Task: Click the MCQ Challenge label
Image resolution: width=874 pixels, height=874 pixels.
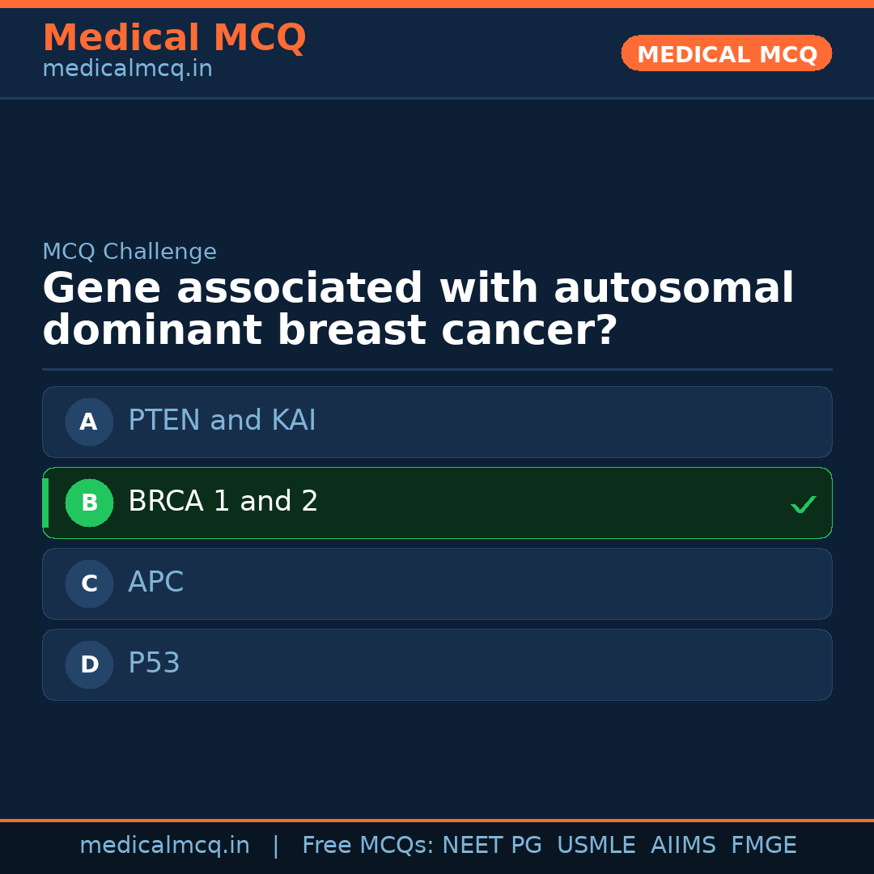Action: tap(129, 252)
